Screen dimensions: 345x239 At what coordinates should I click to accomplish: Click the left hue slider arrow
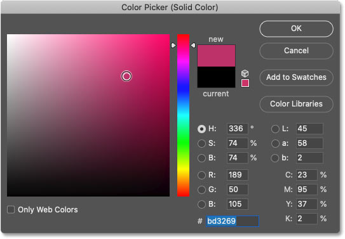pyautogui.click(x=173, y=46)
